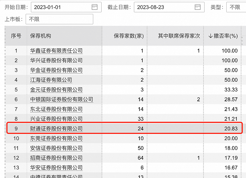Open the end date calendar icon
246x178 pixels.
point(198,7)
